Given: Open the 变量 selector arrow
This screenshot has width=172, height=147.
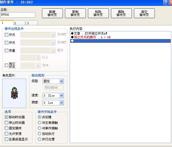Looking at the screenshot, I should click(x=53, y=50).
